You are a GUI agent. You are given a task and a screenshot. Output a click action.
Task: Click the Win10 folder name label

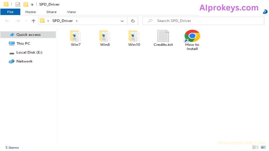click(x=134, y=45)
